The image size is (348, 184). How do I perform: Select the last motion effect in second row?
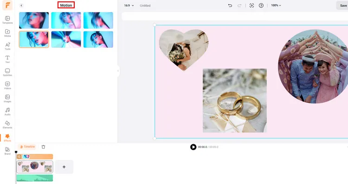click(x=98, y=39)
